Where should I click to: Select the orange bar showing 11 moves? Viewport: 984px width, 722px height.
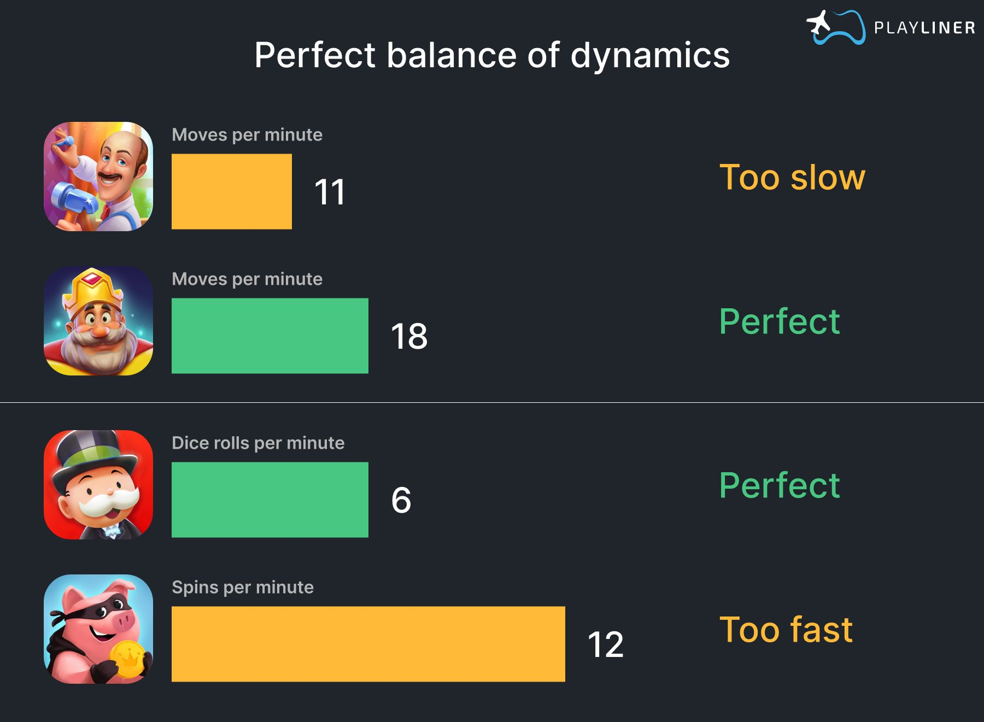[232, 191]
